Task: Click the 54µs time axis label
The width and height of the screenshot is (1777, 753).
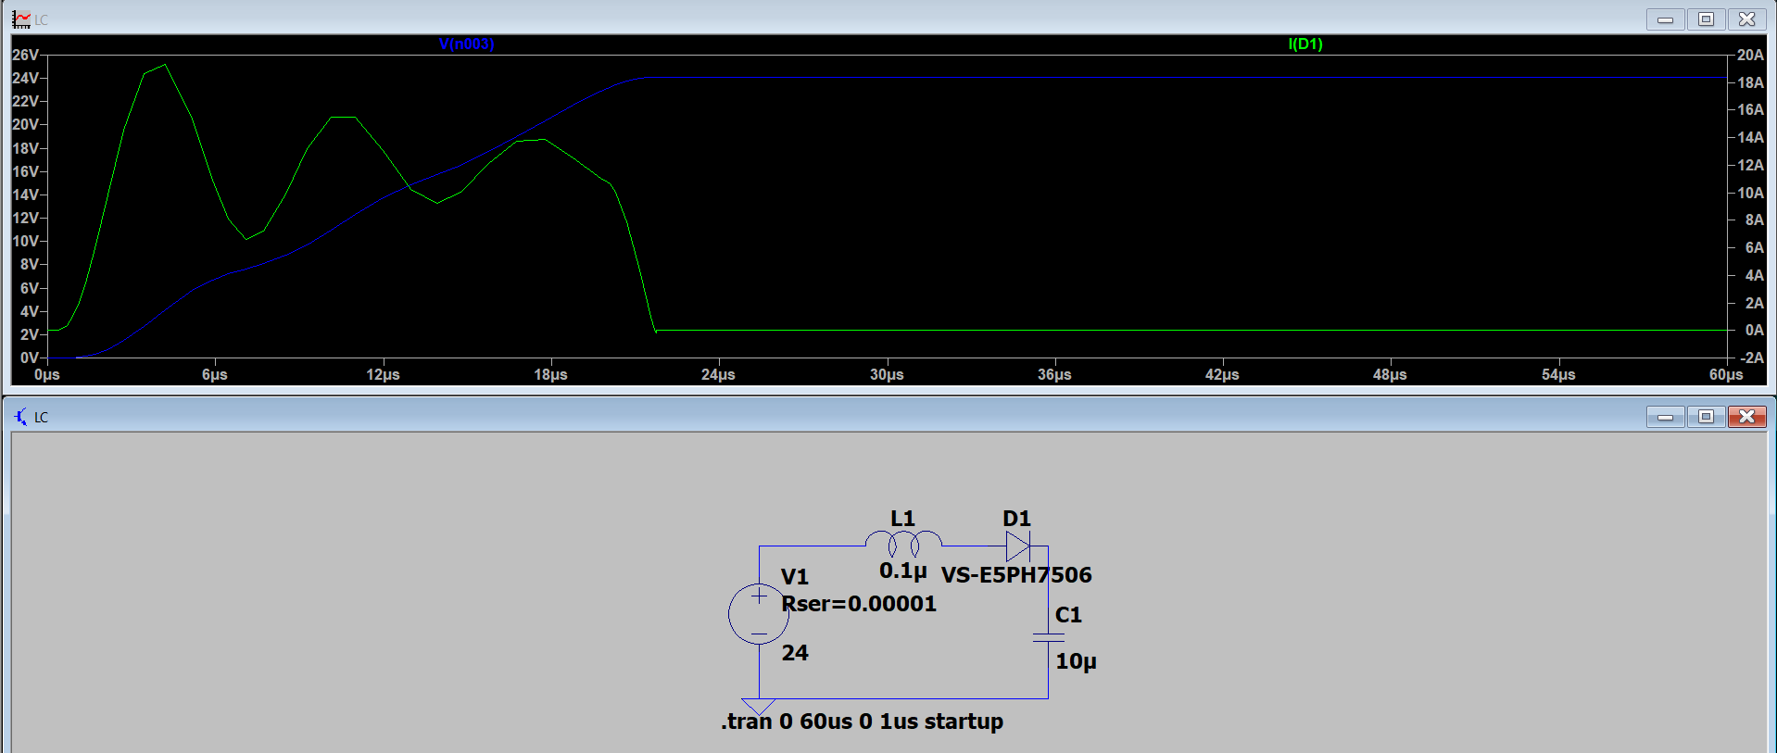Action: tap(1558, 374)
